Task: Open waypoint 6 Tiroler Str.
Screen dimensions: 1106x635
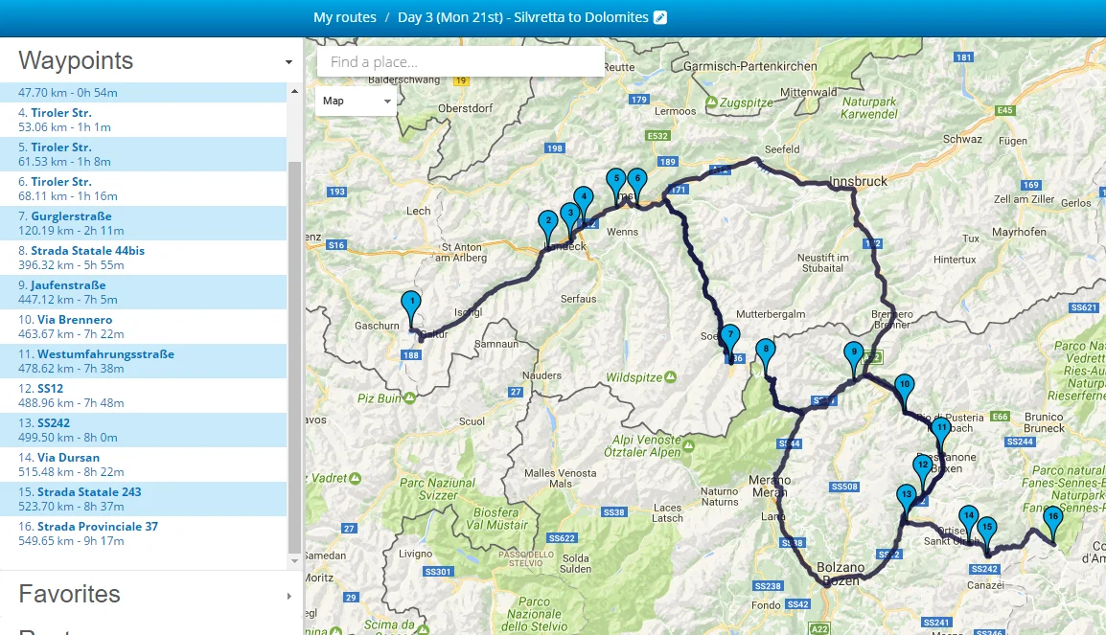Action: pyautogui.click(x=143, y=189)
